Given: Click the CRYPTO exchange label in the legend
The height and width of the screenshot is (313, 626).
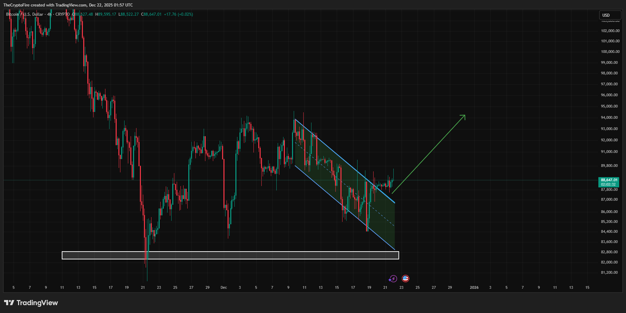Looking at the screenshot, I should (62, 14).
